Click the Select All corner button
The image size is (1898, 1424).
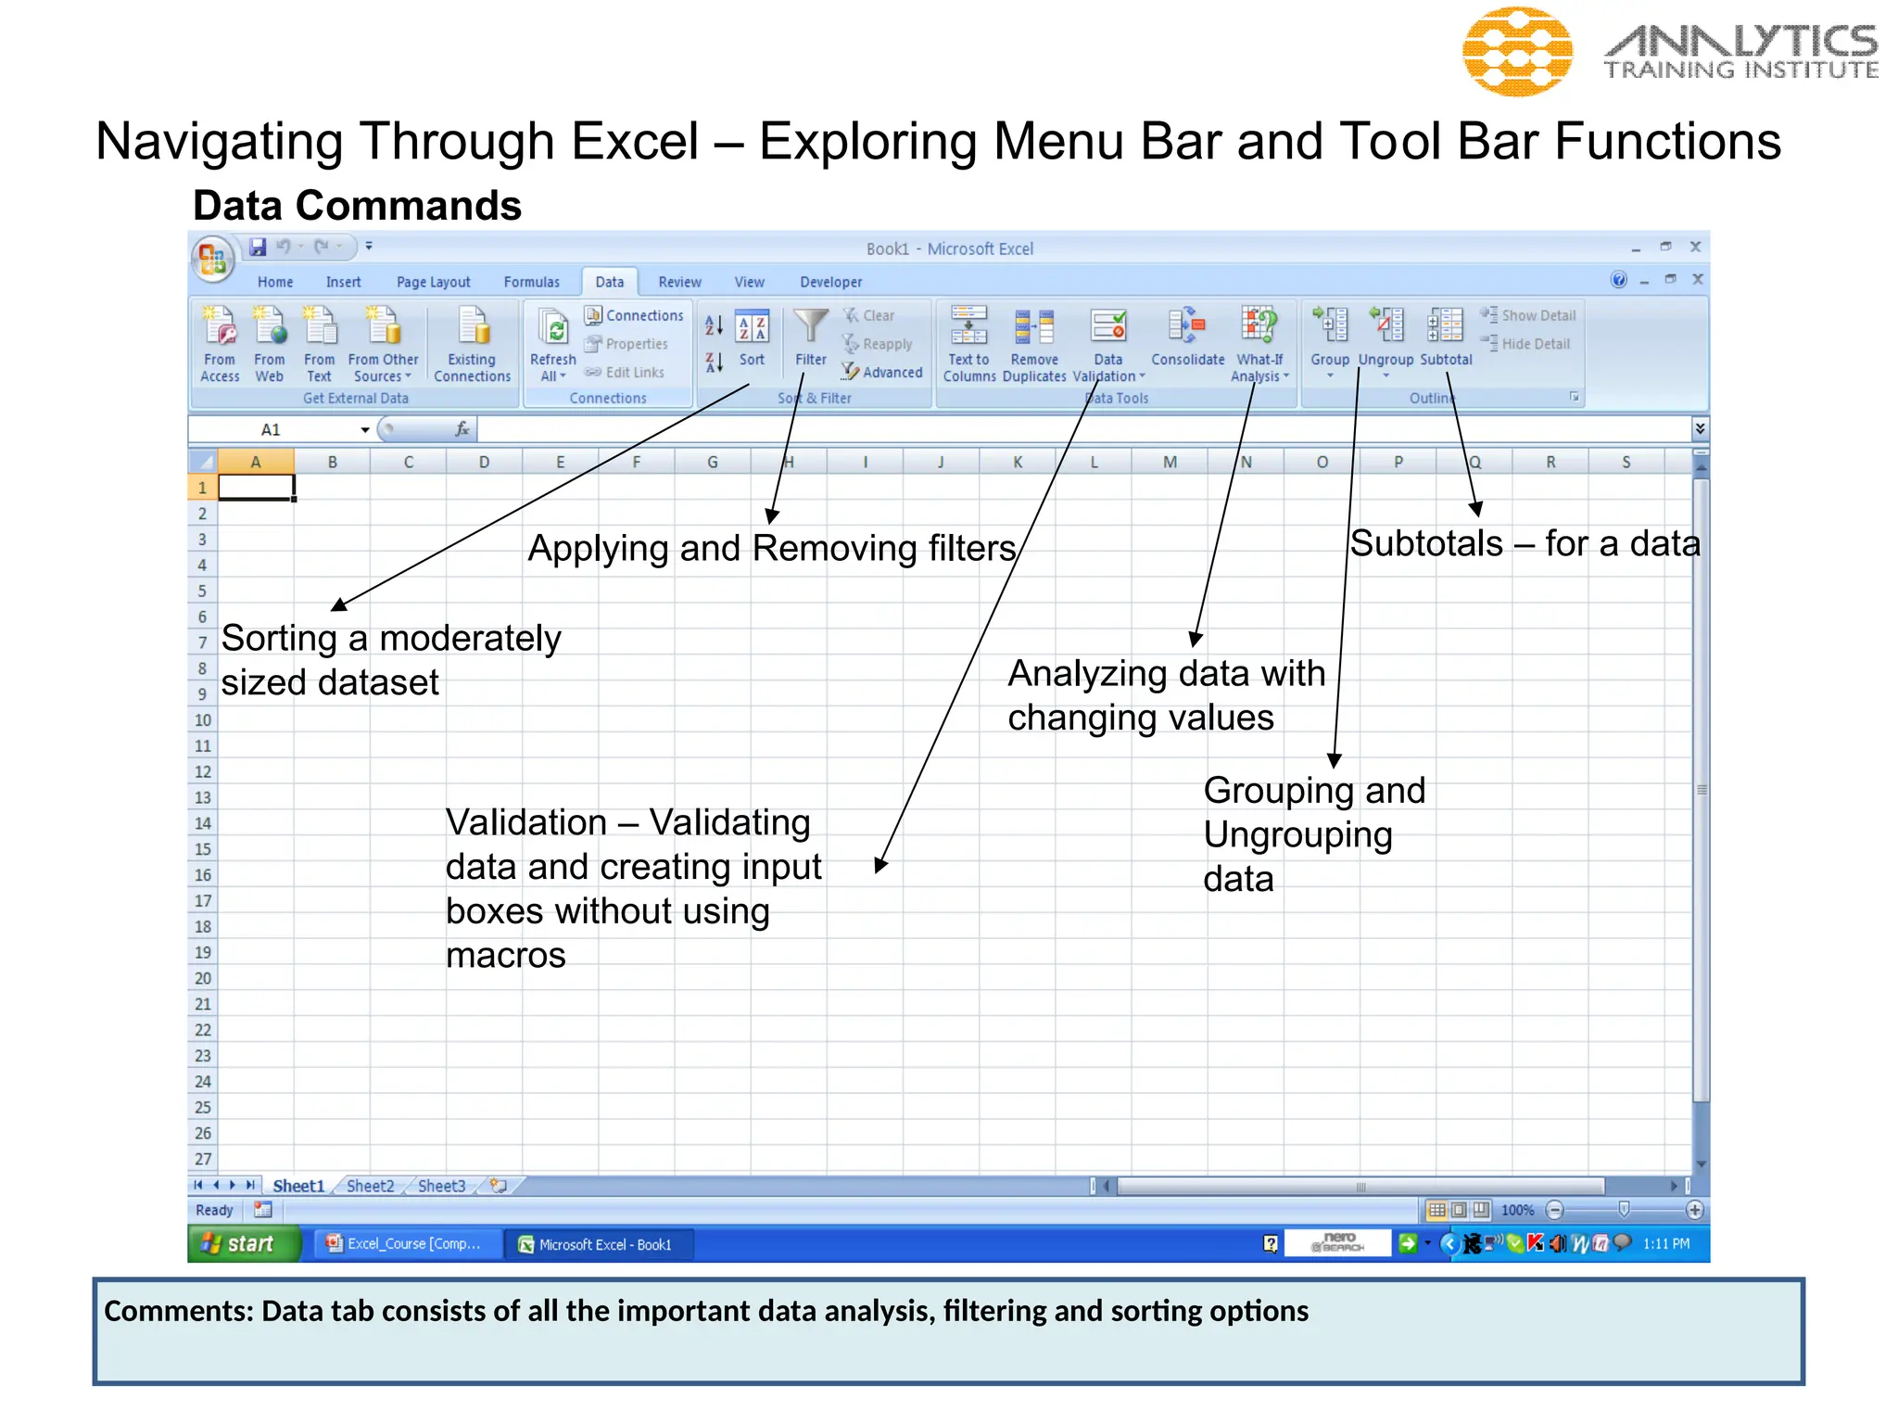202,462
